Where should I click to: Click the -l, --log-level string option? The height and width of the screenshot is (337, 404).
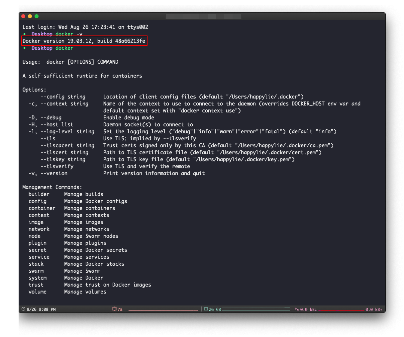(x=61, y=132)
